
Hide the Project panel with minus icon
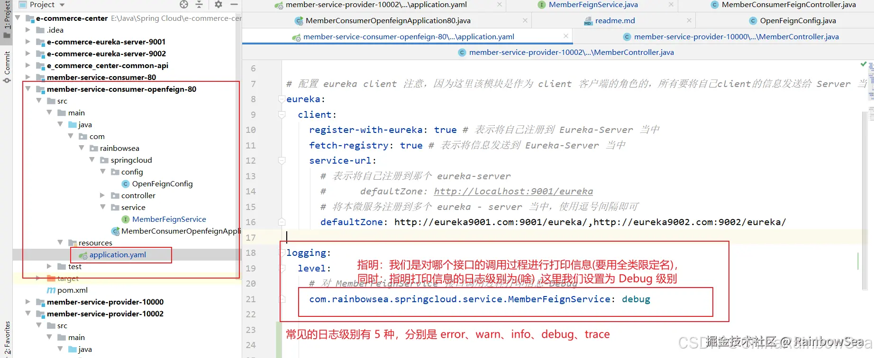coord(234,4)
